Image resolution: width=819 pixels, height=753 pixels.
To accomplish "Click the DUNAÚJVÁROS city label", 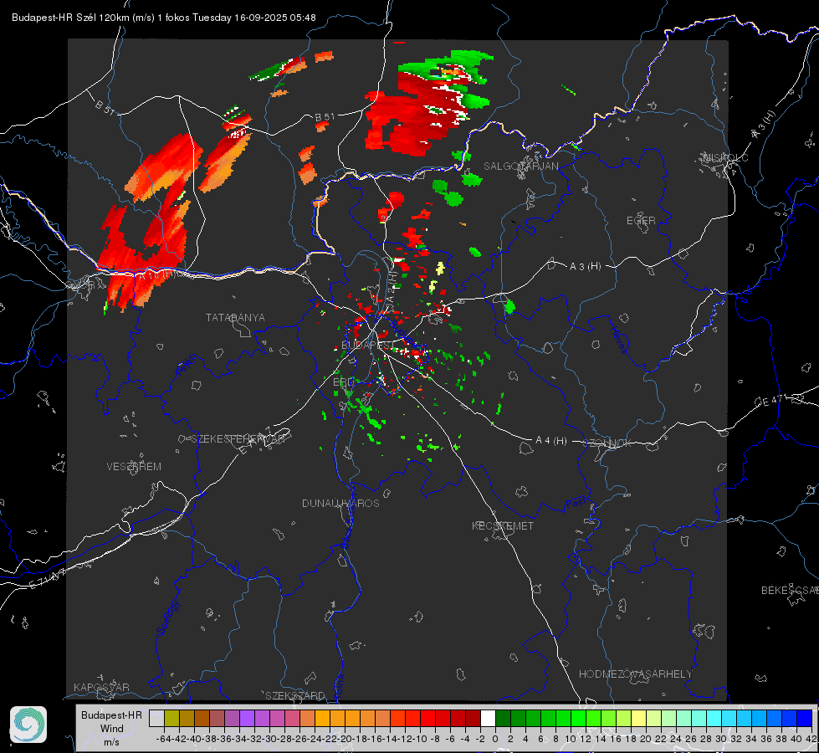I will pos(340,503).
